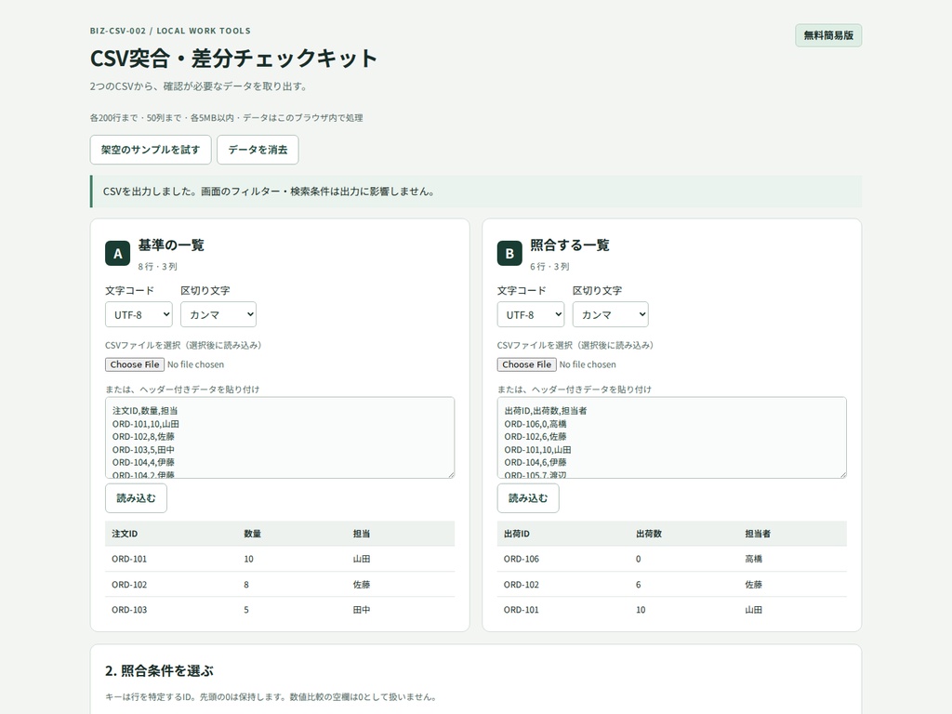The width and height of the screenshot is (952, 714).
Task: Open the 文字コード dropdown in panel B
Action: [531, 314]
